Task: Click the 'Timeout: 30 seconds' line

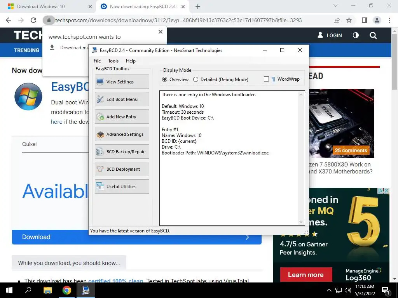Action: point(183,112)
